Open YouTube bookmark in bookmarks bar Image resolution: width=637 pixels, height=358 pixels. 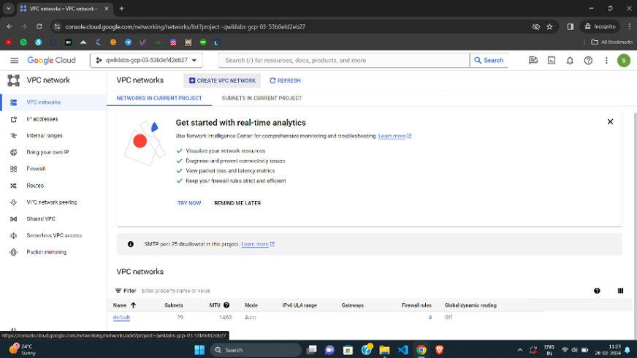(9, 42)
